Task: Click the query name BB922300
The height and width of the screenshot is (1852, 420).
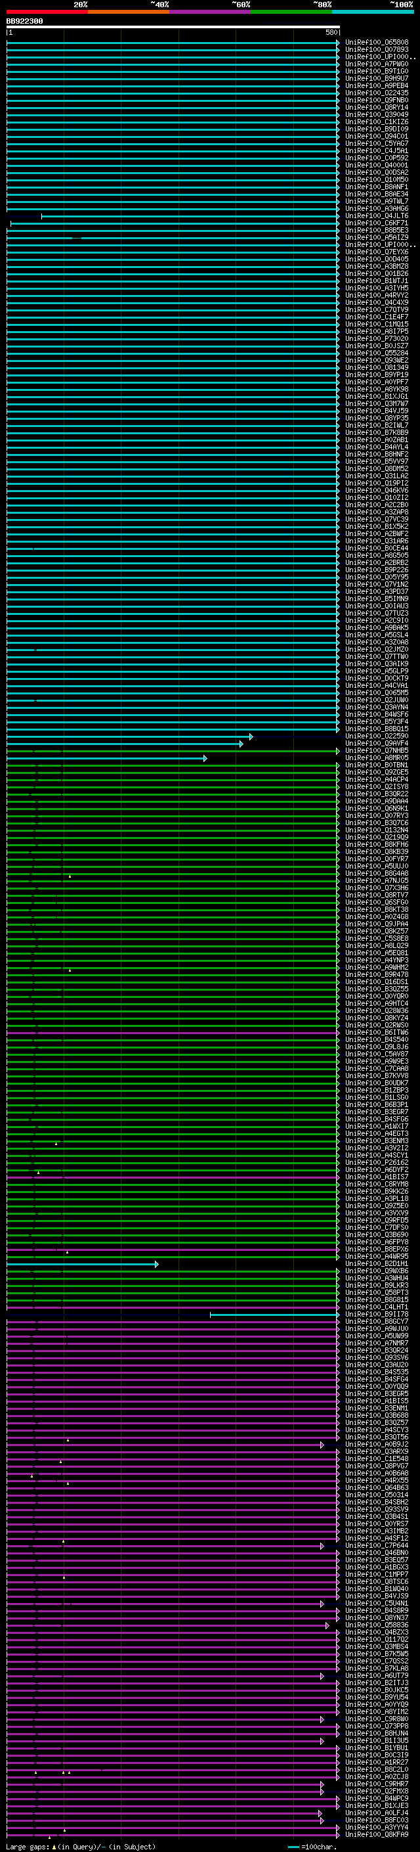Action: [24, 22]
